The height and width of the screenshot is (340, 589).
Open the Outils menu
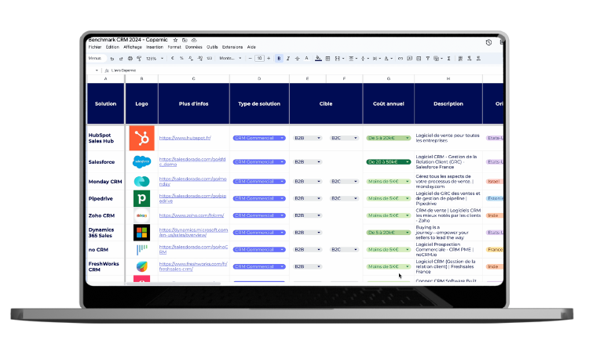[x=212, y=47]
